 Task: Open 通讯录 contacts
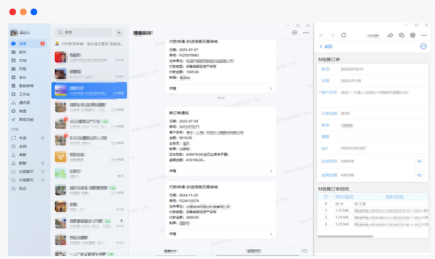24,102
